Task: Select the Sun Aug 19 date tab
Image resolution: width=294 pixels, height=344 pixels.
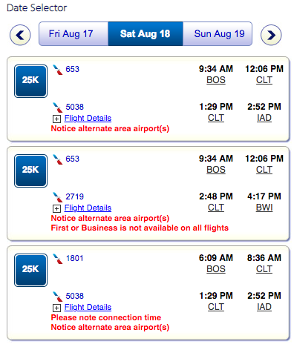Action: 218,33
